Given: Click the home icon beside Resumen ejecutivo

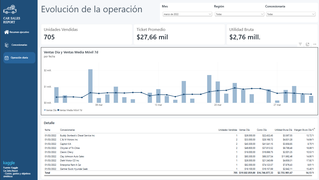Looking at the screenshot, I should [6, 32].
